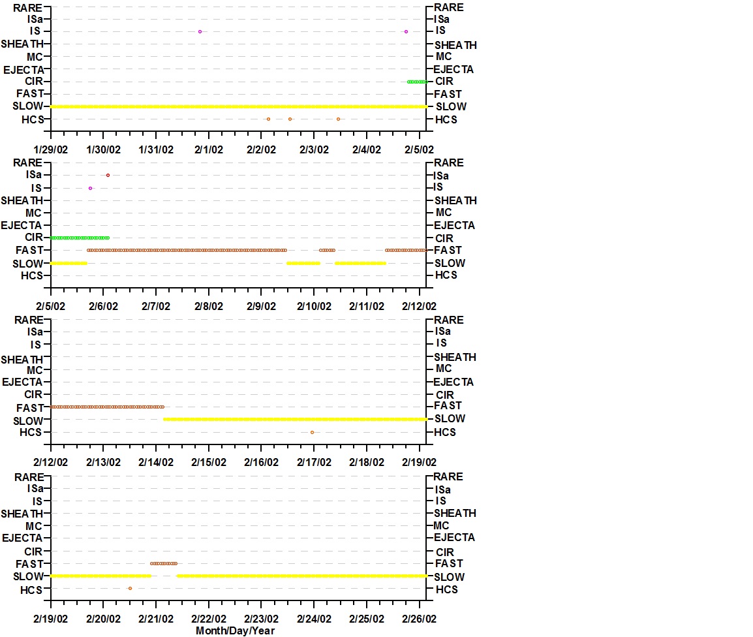Click the short FAST segment just after 2/10/02

327,250
